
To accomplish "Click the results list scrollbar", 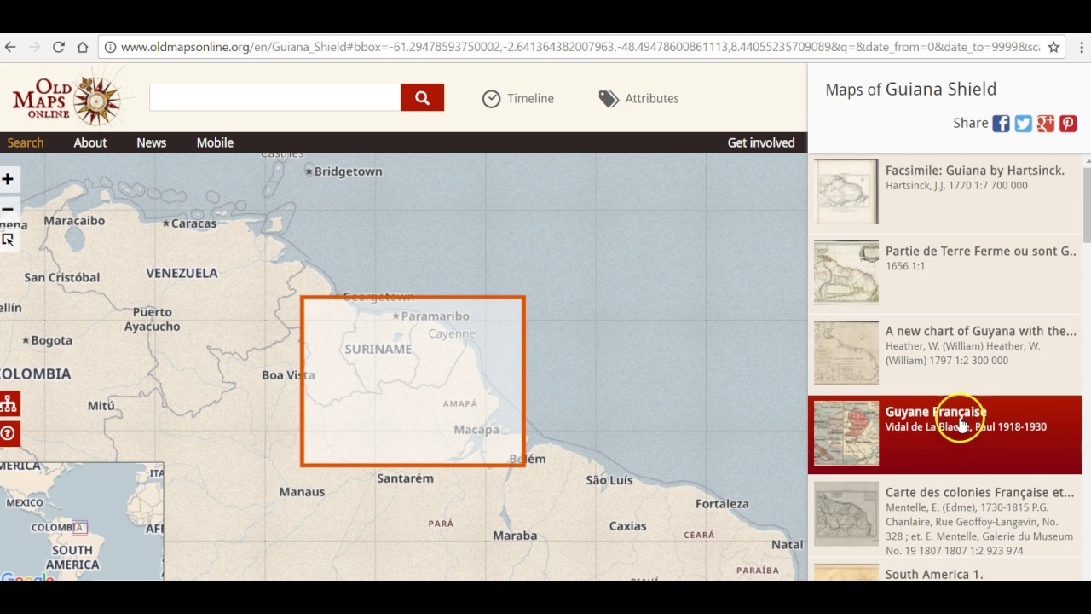I will 1087,205.
